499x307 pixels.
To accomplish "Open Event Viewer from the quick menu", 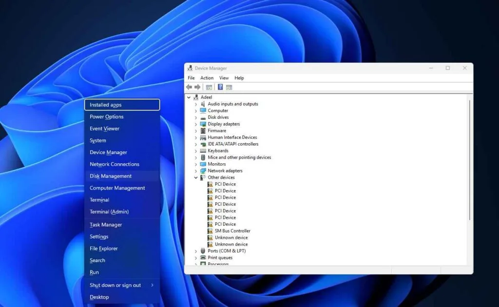I will [x=122, y=129].
